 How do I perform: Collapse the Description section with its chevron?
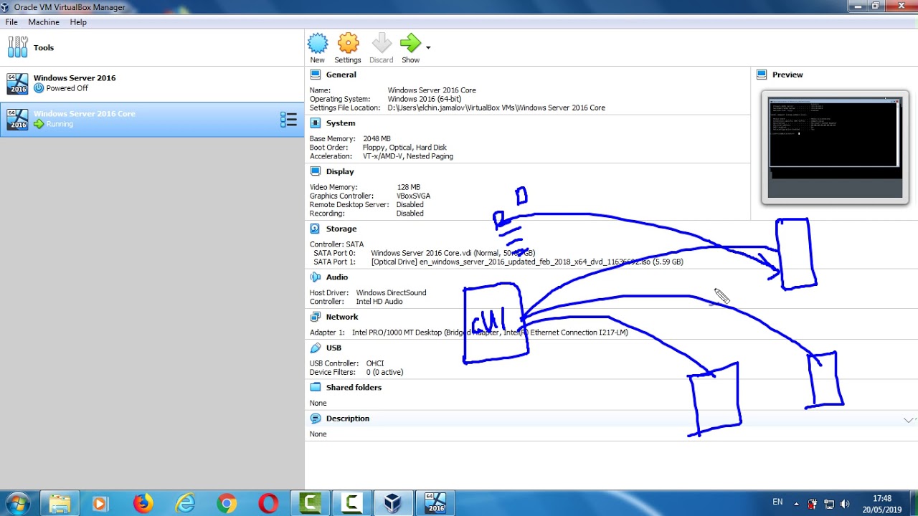(x=909, y=419)
